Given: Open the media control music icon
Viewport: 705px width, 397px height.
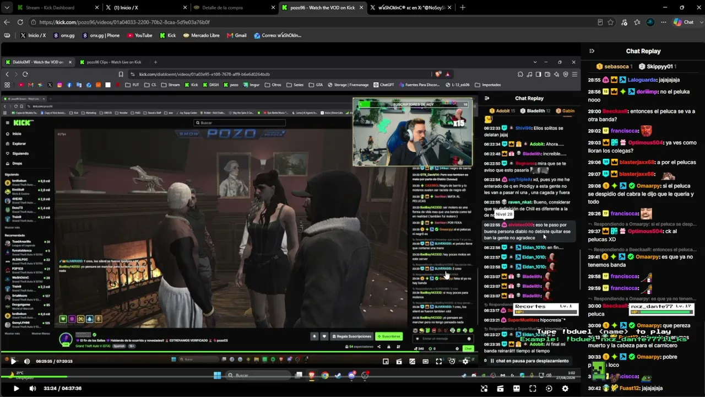Looking at the screenshot, I should click(624, 22).
